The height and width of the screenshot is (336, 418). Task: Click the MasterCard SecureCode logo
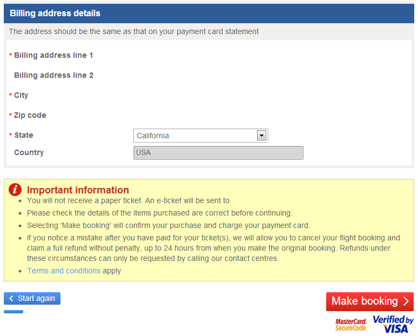click(351, 325)
